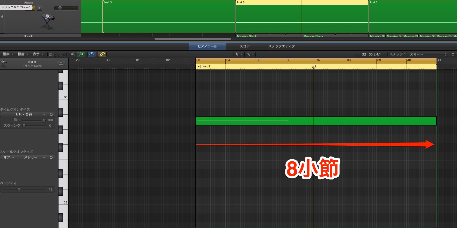Toggle the MIDI draw automation icon
Screen dimensions: 457x228
click(62, 54)
